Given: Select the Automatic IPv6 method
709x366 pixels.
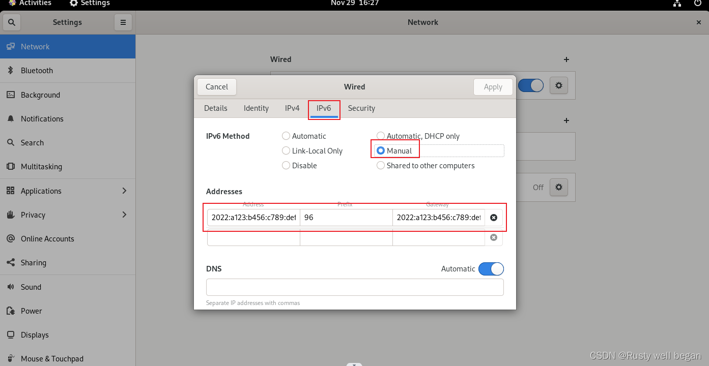Looking at the screenshot, I should (x=304, y=136).
